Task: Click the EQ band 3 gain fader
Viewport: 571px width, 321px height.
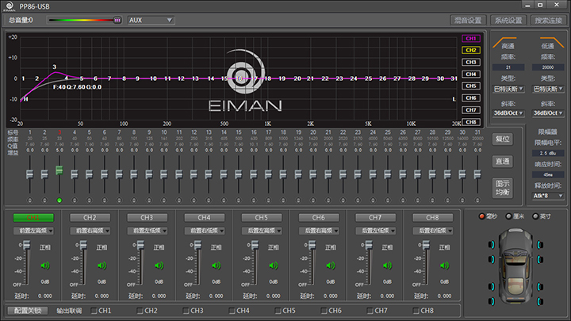Action: click(59, 170)
